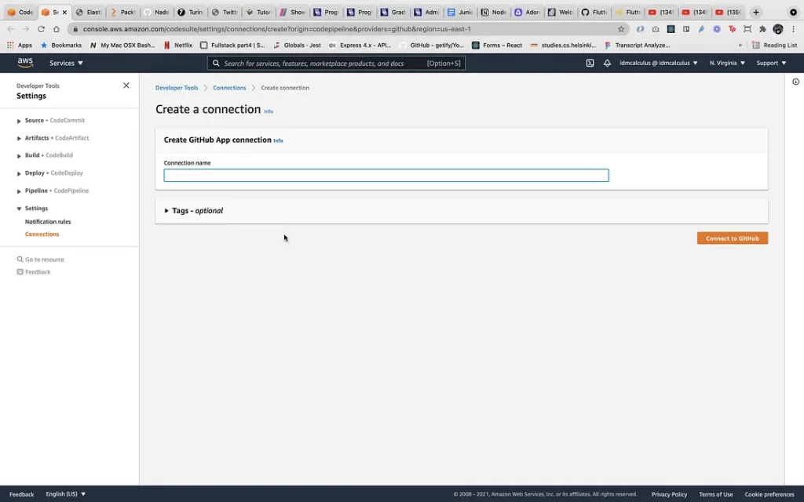Click the Connection name input field
The image size is (804, 502).
pyautogui.click(x=386, y=176)
